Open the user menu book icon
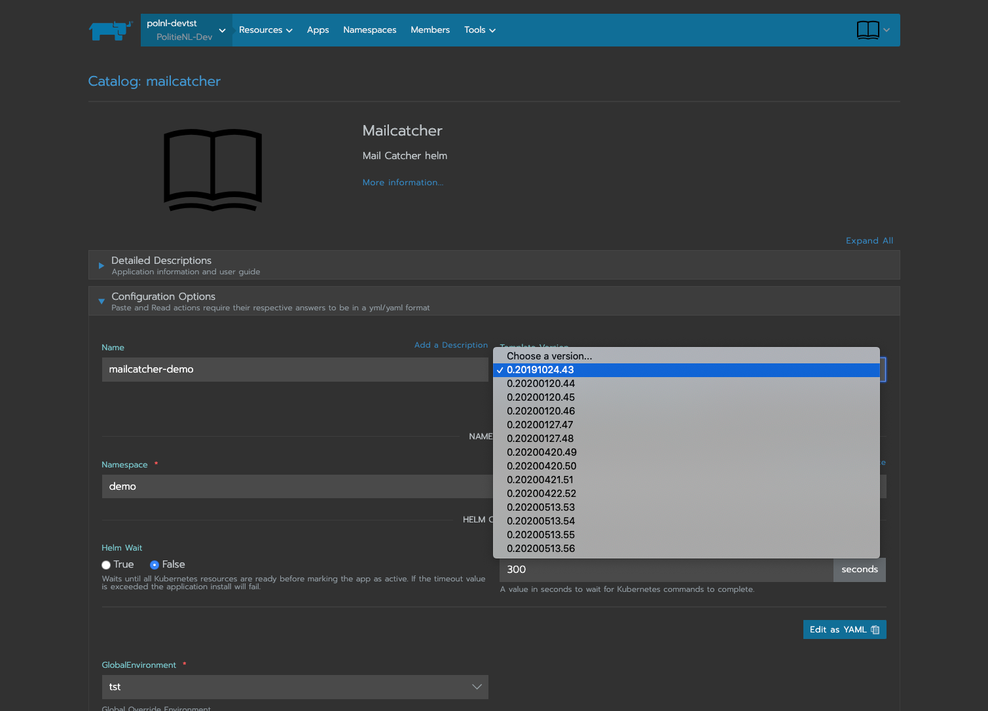This screenshot has width=988, height=711. (868, 30)
